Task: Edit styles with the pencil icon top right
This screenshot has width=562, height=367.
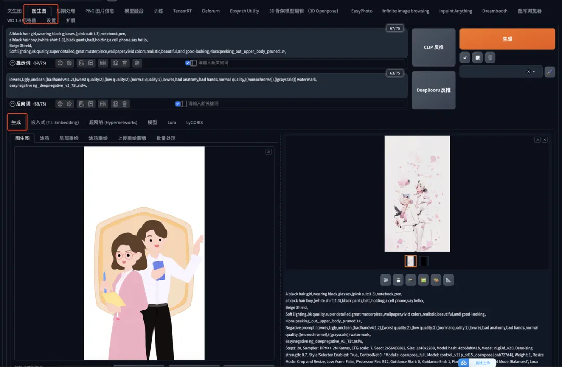Action: (550, 71)
